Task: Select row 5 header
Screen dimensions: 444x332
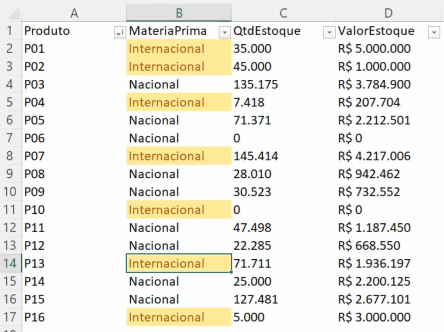Action: coord(10,102)
